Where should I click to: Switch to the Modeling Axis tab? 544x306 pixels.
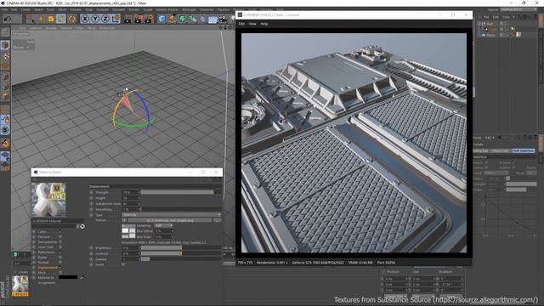tap(481, 151)
